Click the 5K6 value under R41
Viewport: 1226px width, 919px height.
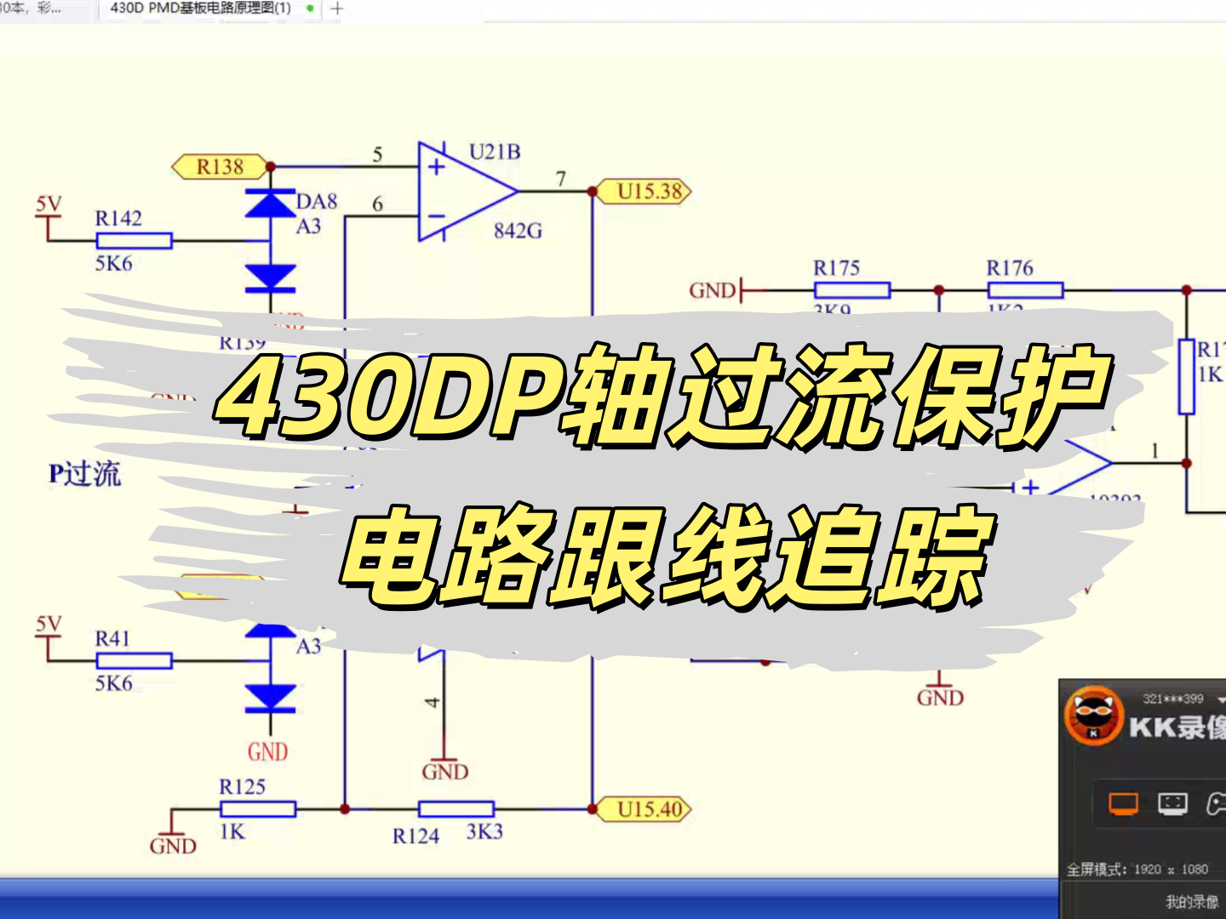pos(114,683)
